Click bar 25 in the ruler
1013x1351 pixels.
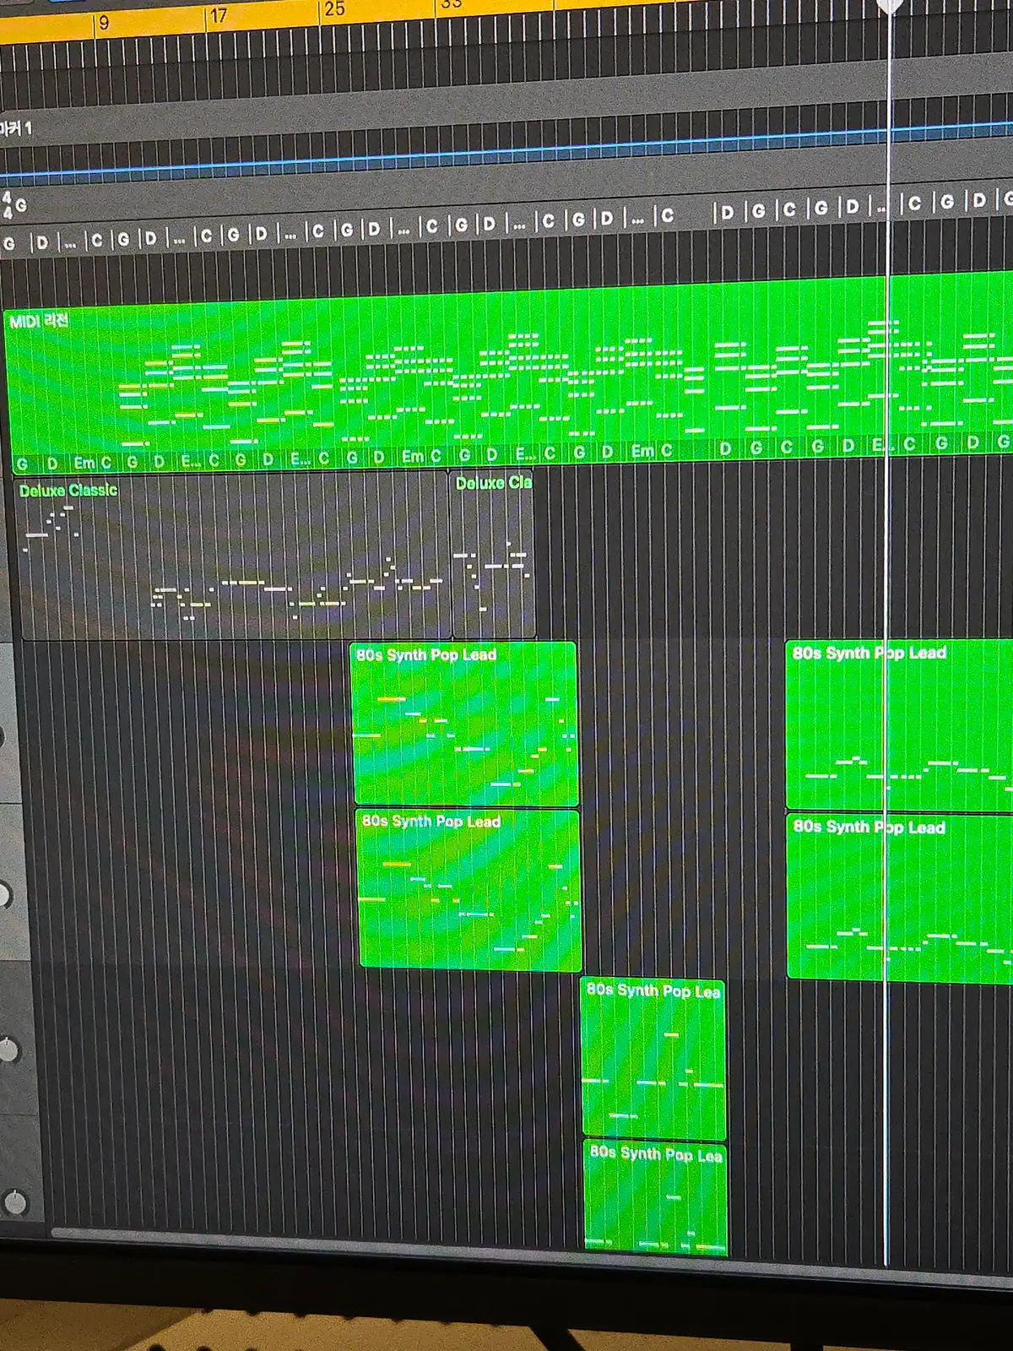334,9
